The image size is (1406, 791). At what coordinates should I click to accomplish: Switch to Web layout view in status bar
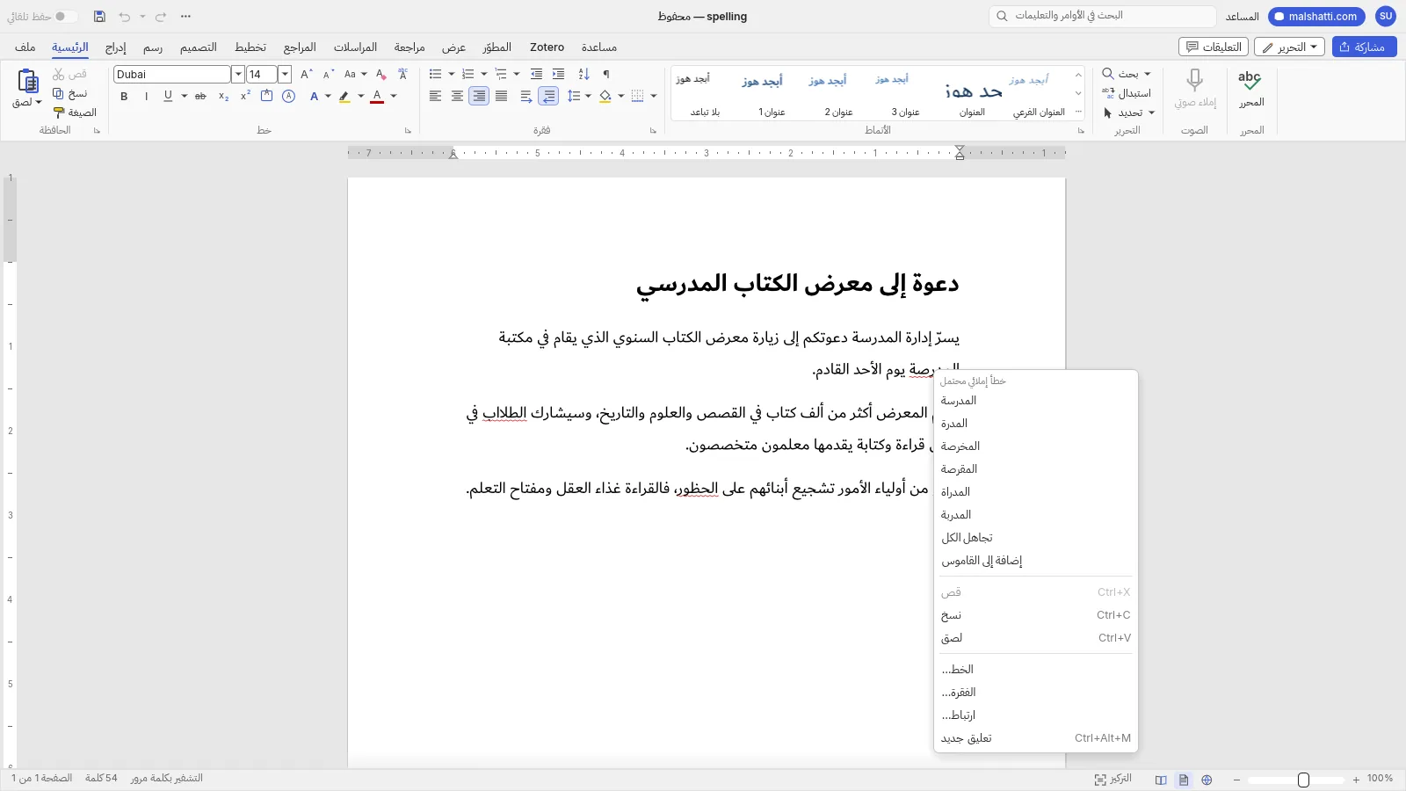point(1207,780)
